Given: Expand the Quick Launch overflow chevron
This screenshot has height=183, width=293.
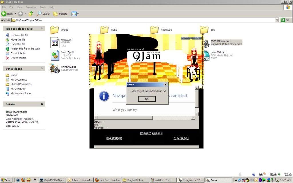Looking at the screenshot, I should pos(35,180).
